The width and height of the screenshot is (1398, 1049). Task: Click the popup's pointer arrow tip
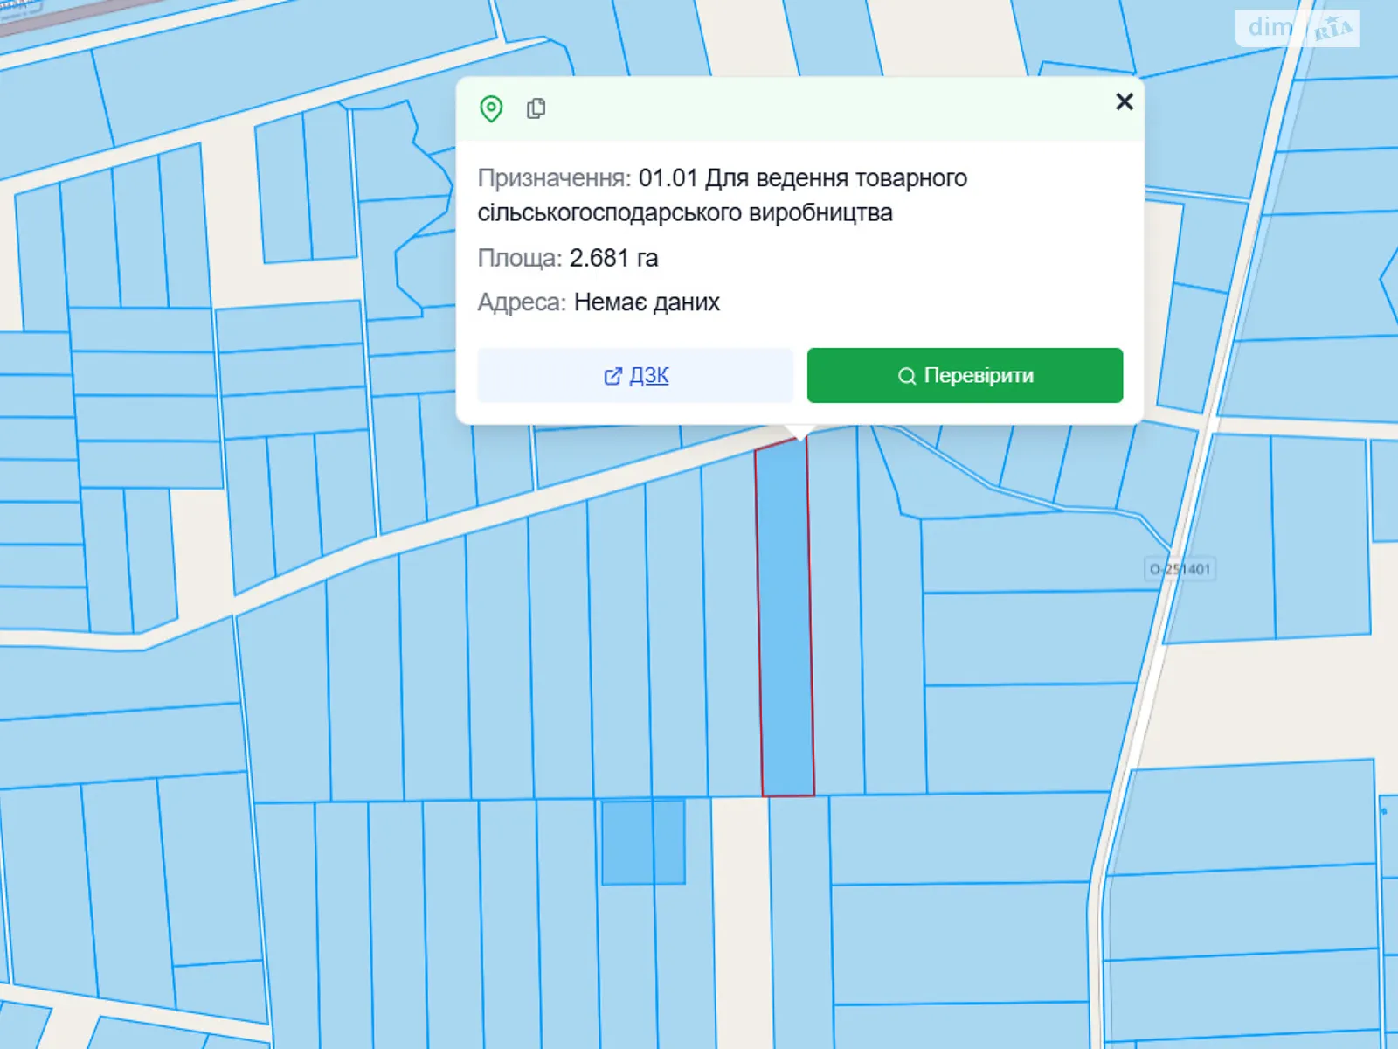(x=799, y=434)
